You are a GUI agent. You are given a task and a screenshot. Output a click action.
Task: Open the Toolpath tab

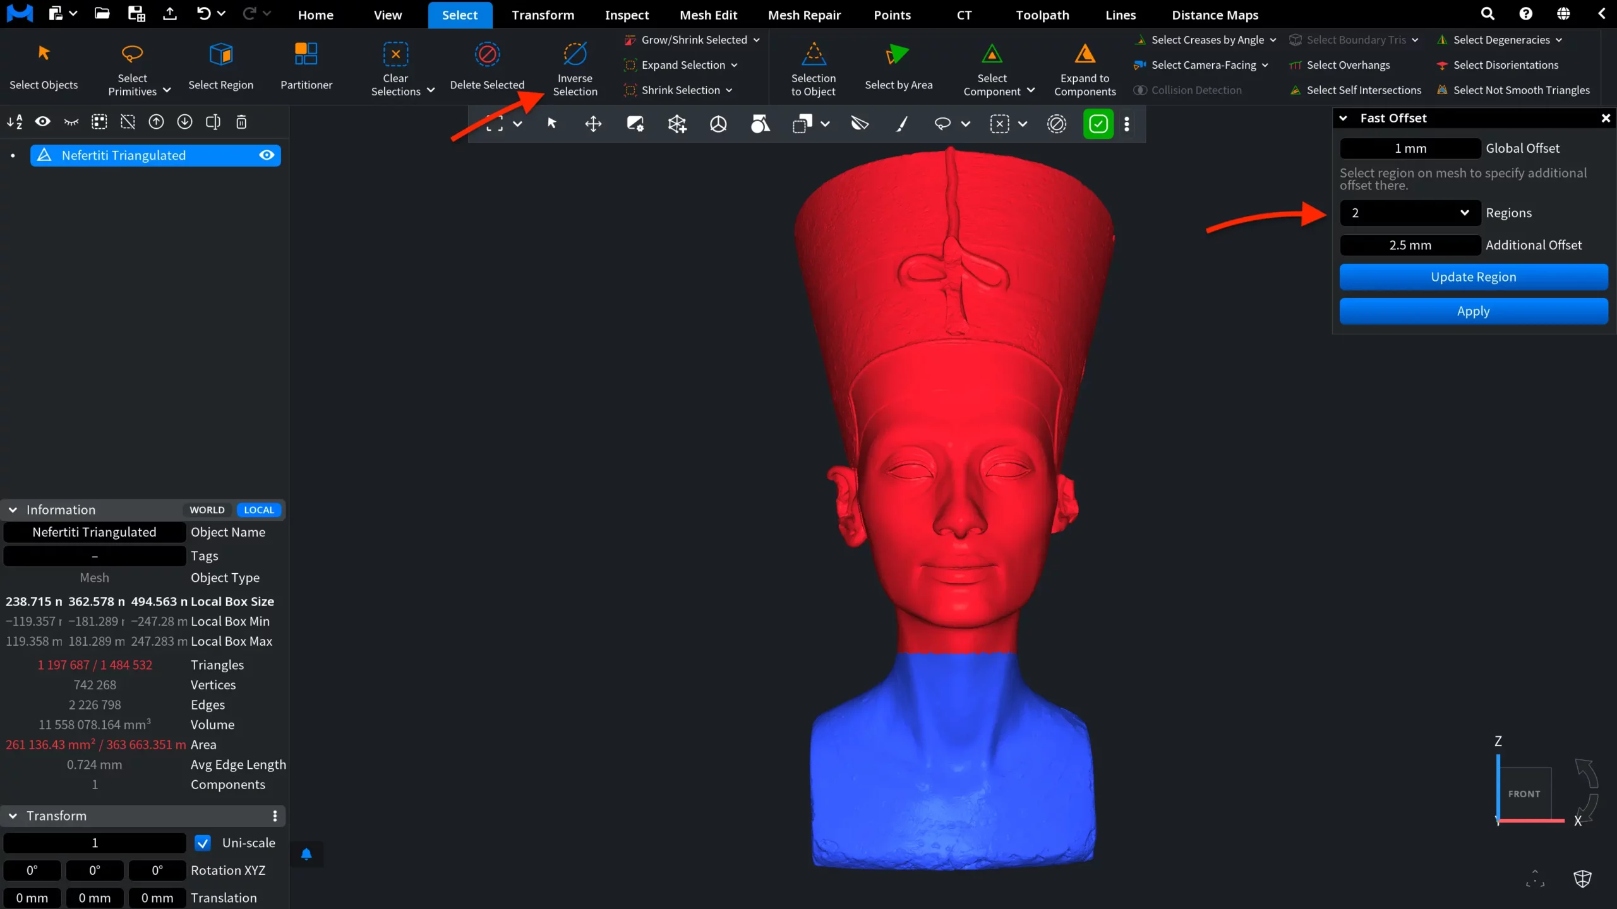point(1042,15)
